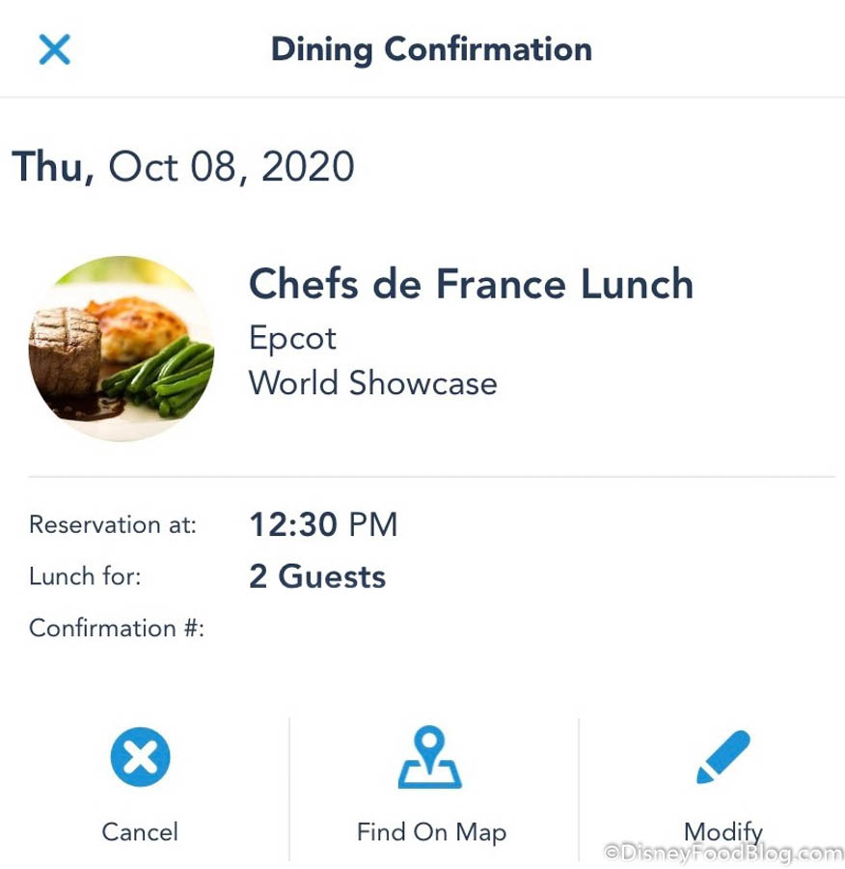Click the Epcot park name
This screenshot has height=869, width=845.
pos(293,339)
